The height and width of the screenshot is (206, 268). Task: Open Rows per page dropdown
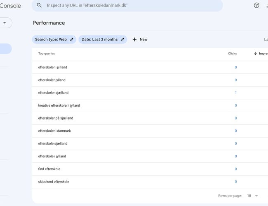pyautogui.click(x=252, y=196)
